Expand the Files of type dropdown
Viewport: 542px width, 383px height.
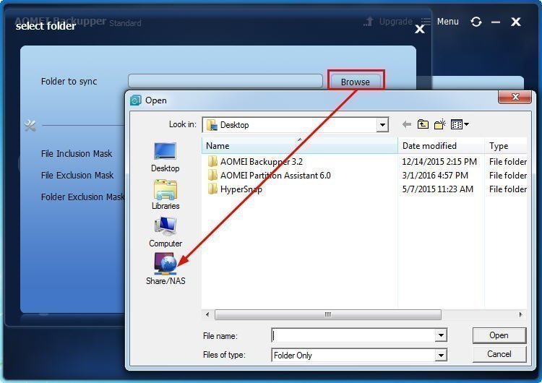click(x=441, y=355)
